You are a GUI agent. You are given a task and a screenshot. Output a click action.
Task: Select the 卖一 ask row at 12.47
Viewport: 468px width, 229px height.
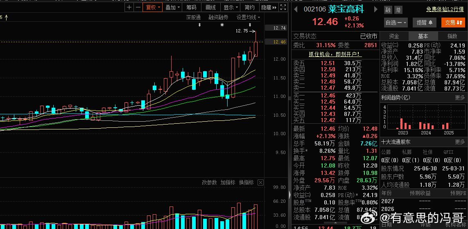(335, 88)
